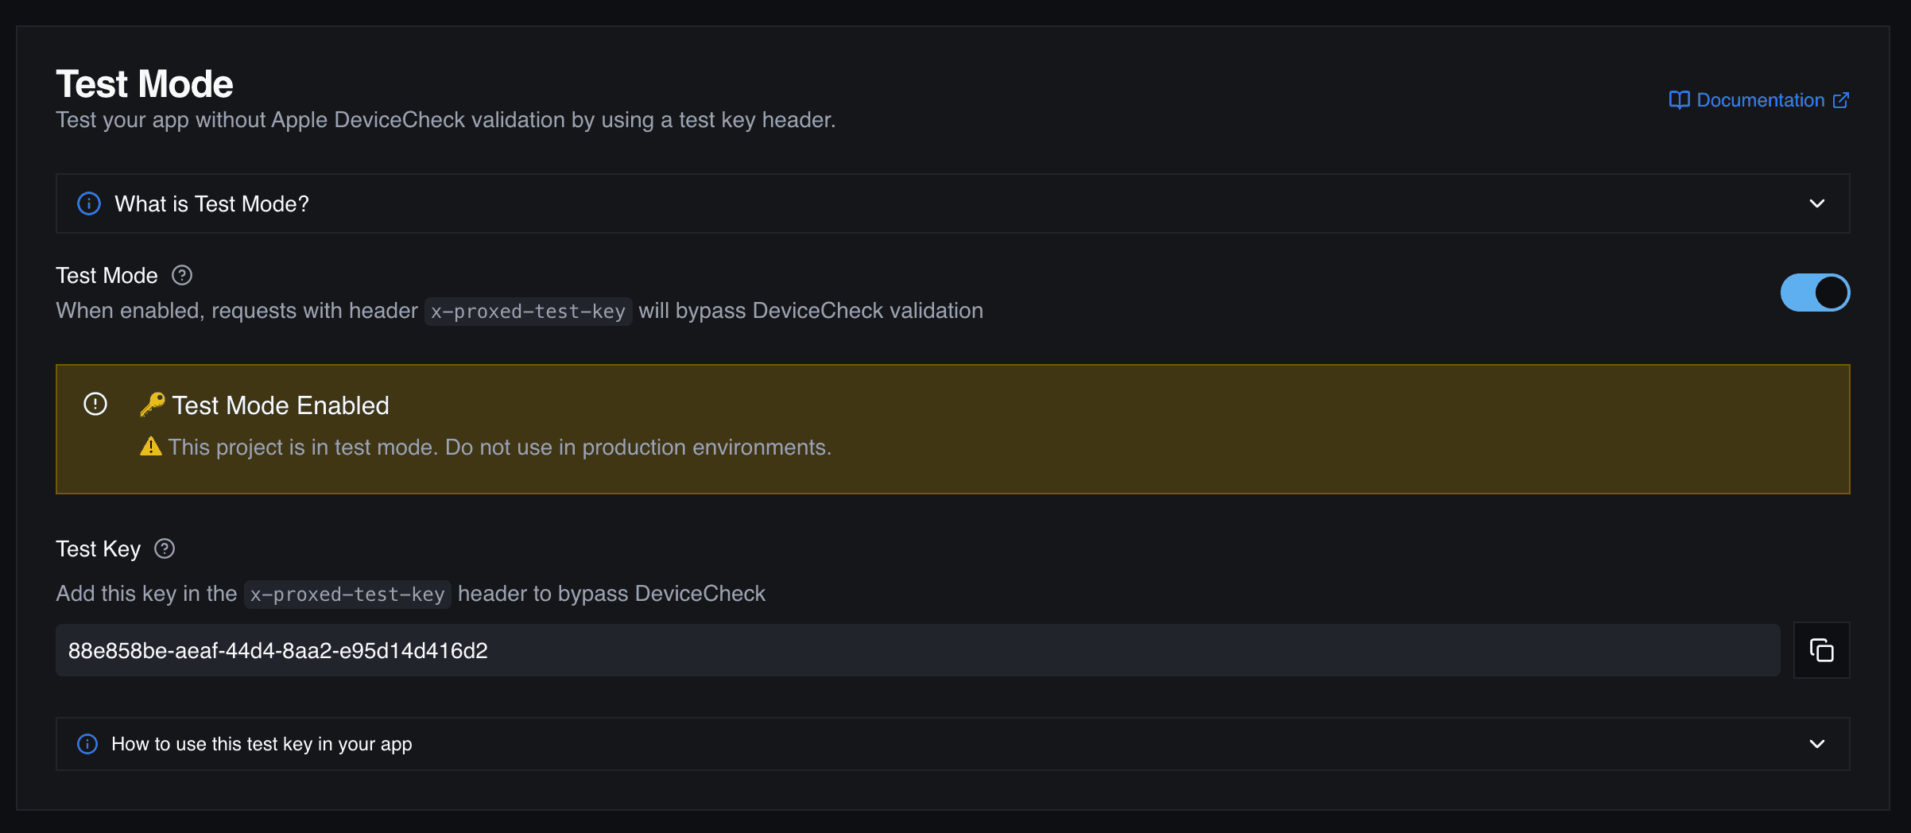Click the info icon next to What is Test Mode?

pos(88,203)
